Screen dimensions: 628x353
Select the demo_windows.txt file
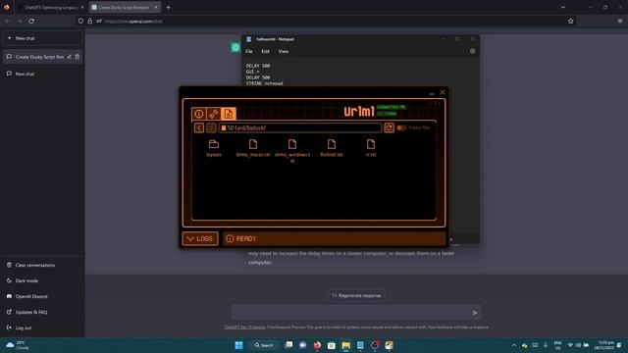tap(292, 150)
